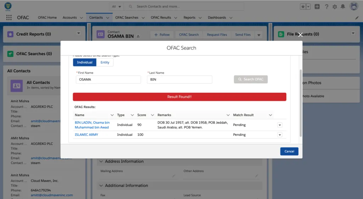Image resolution: width=363 pixels, height=199 pixels.
Task: Open the OFAC Searches tab
Action: pos(127,18)
